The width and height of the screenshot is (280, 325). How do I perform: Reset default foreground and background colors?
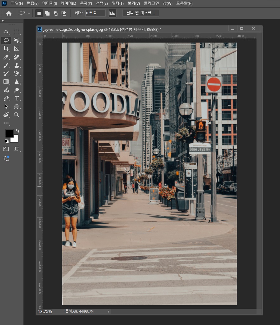click(7, 141)
